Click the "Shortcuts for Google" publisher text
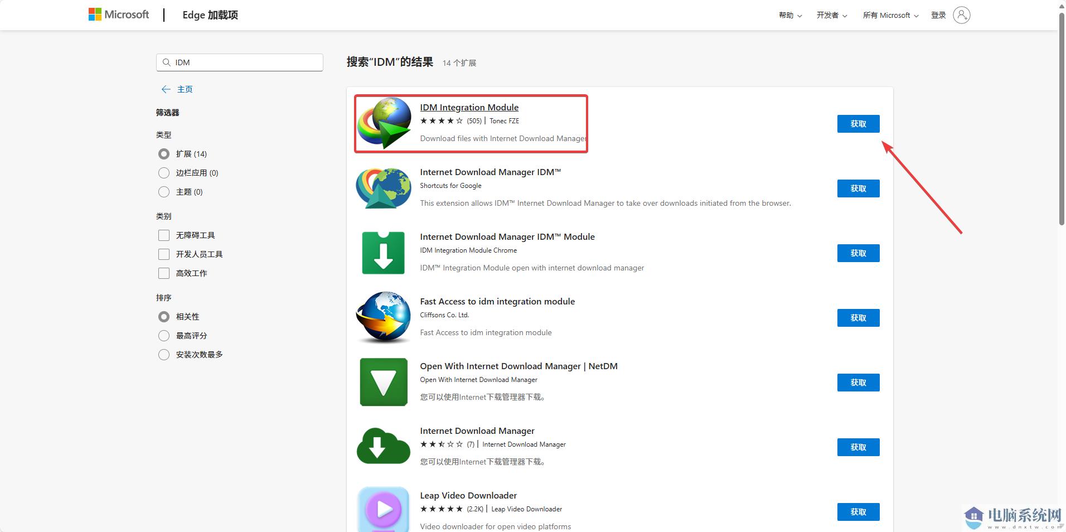Viewport: 1066px width, 532px height. click(x=450, y=185)
